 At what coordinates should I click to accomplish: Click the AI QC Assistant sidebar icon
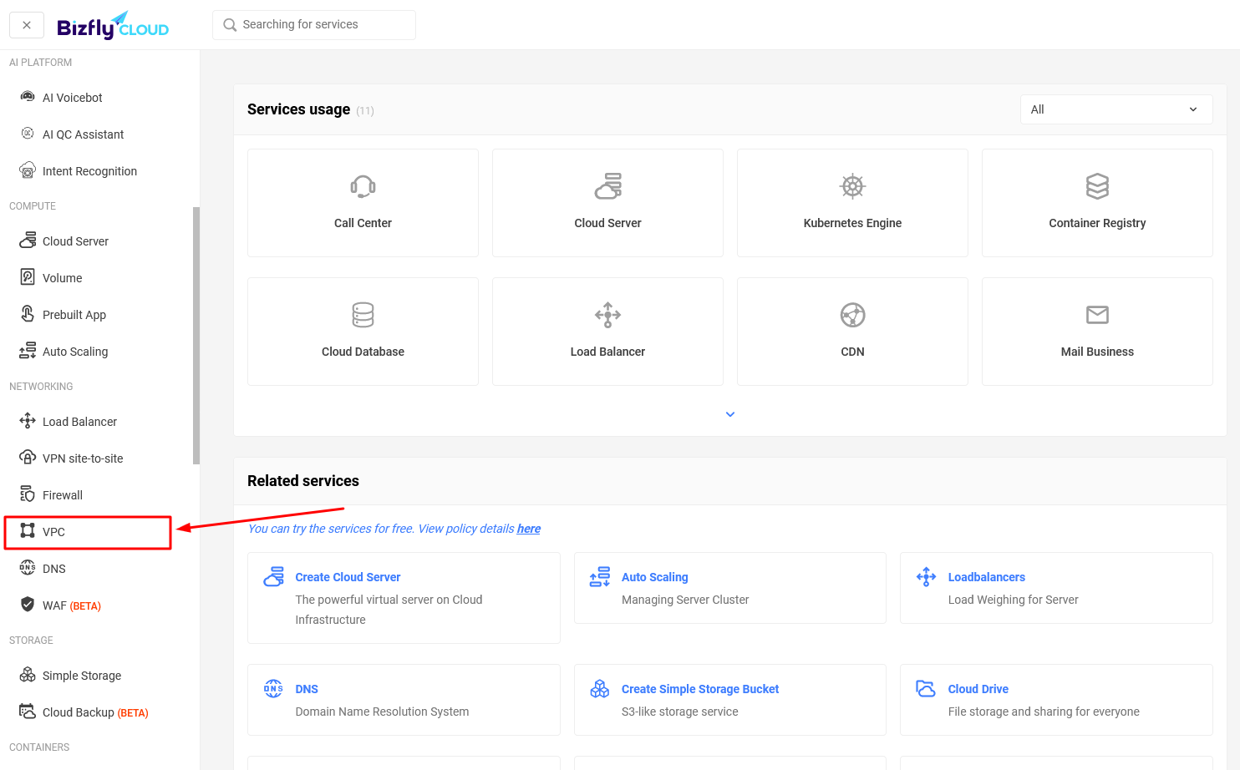click(28, 134)
